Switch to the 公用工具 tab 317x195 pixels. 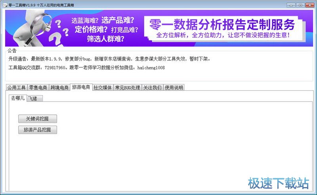pyautogui.click(x=16, y=88)
